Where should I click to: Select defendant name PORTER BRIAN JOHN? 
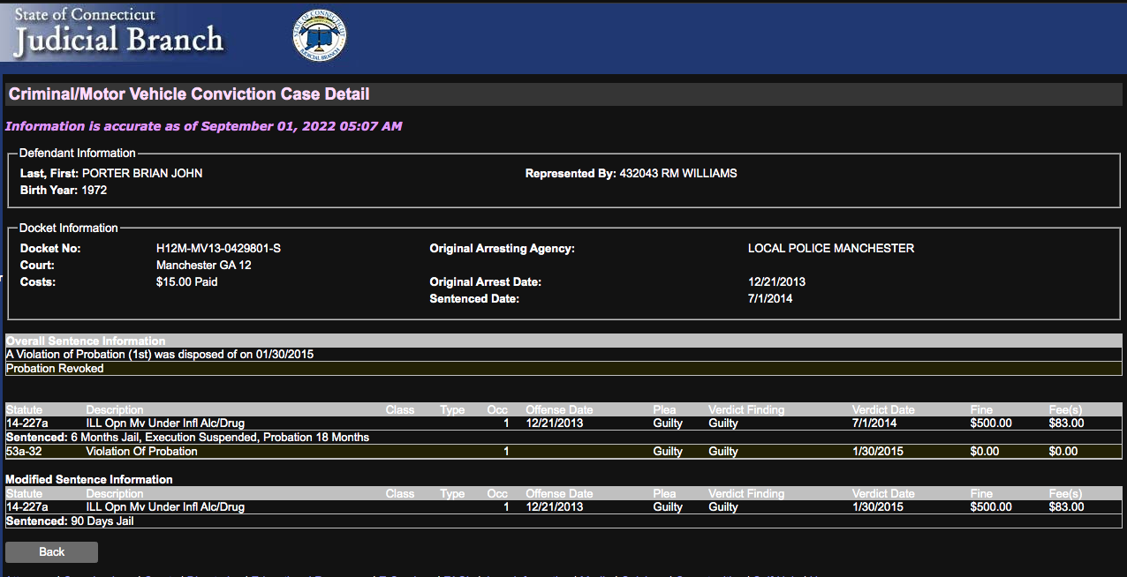click(x=142, y=174)
